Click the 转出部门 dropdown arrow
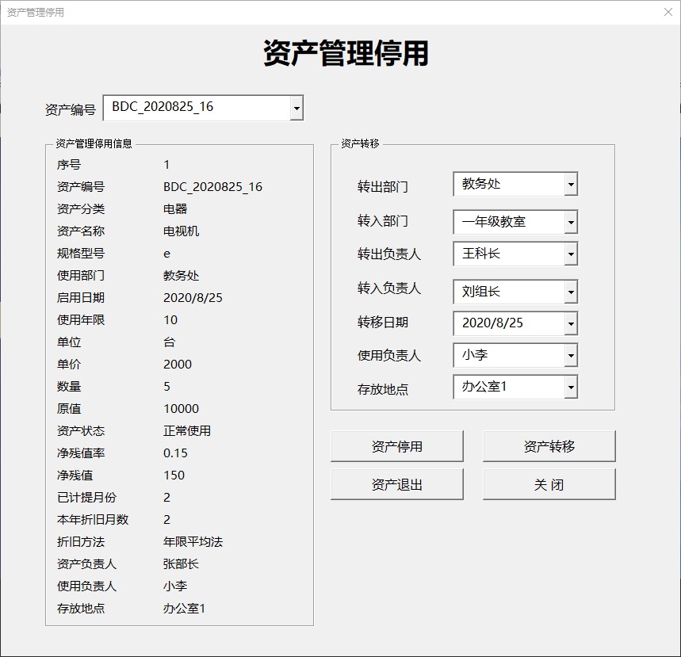Screen dimensions: 681x657 pyautogui.click(x=570, y=183)
